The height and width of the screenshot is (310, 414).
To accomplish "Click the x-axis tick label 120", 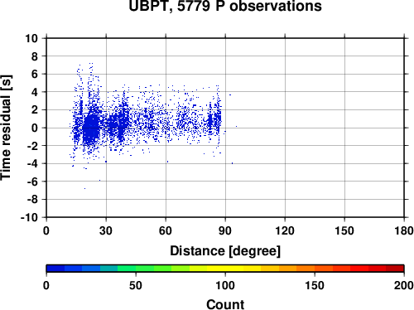I will [285, 230].
